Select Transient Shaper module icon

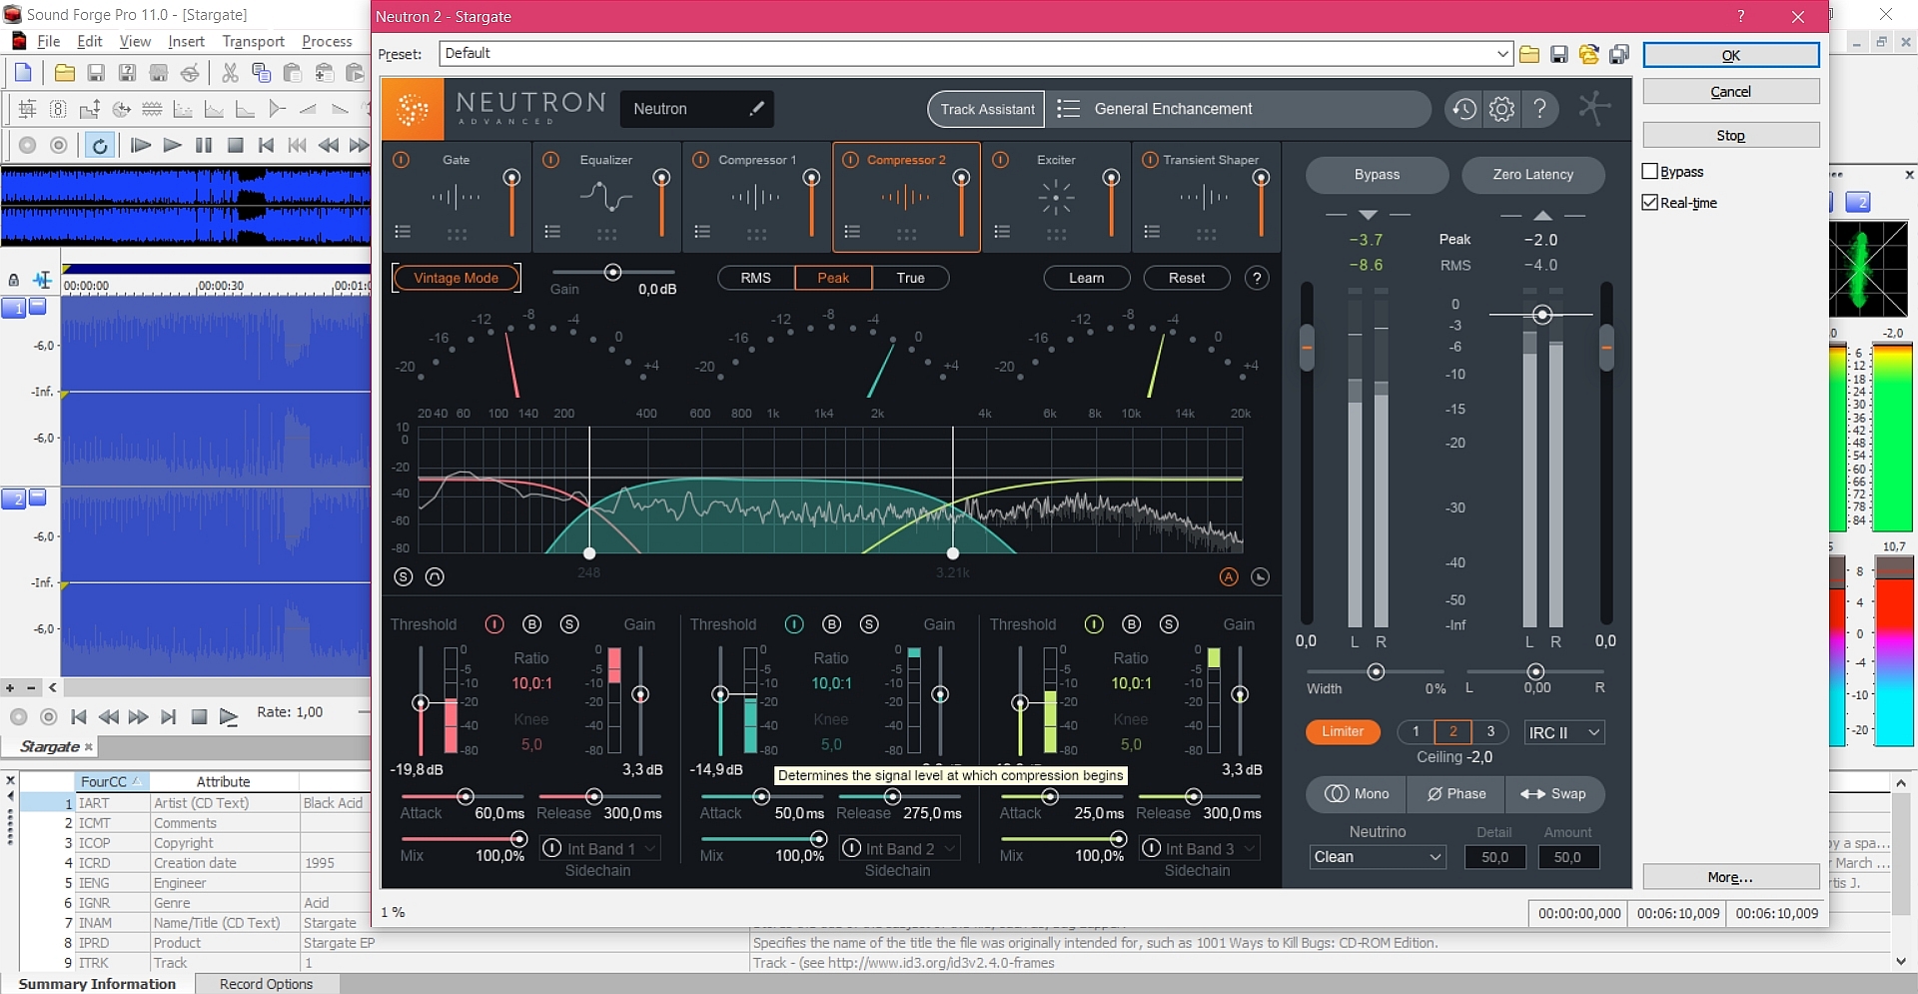click(1205, 197)
